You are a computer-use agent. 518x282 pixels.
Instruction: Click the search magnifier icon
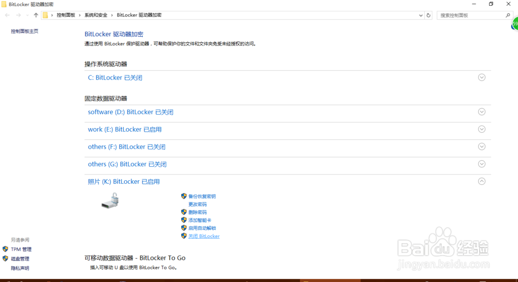[508, 15]
